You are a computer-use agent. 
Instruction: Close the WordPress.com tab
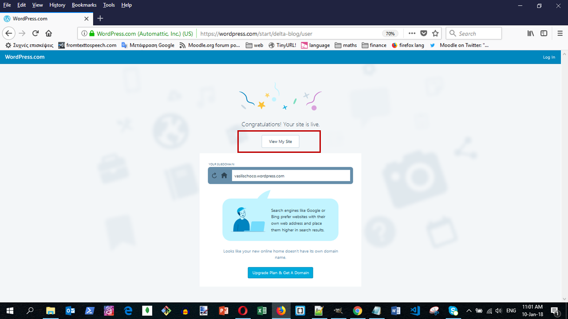86,19
